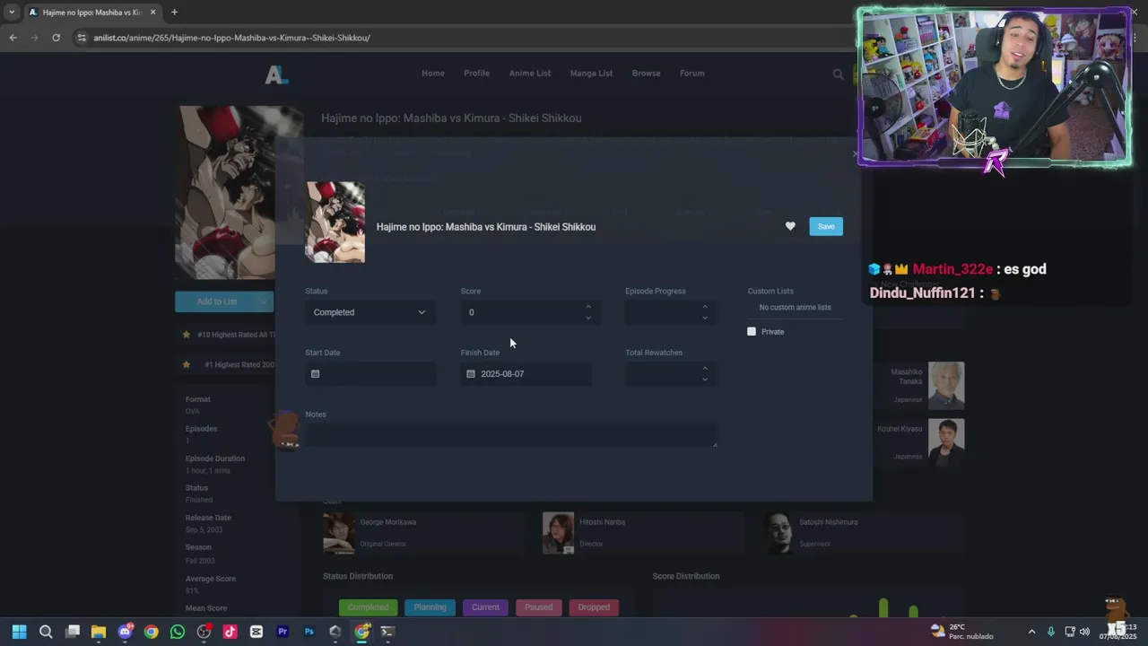Screen dimensions: 1148x646
Task: Open Windows Search from the taskbar
Action: pos(46,632)
